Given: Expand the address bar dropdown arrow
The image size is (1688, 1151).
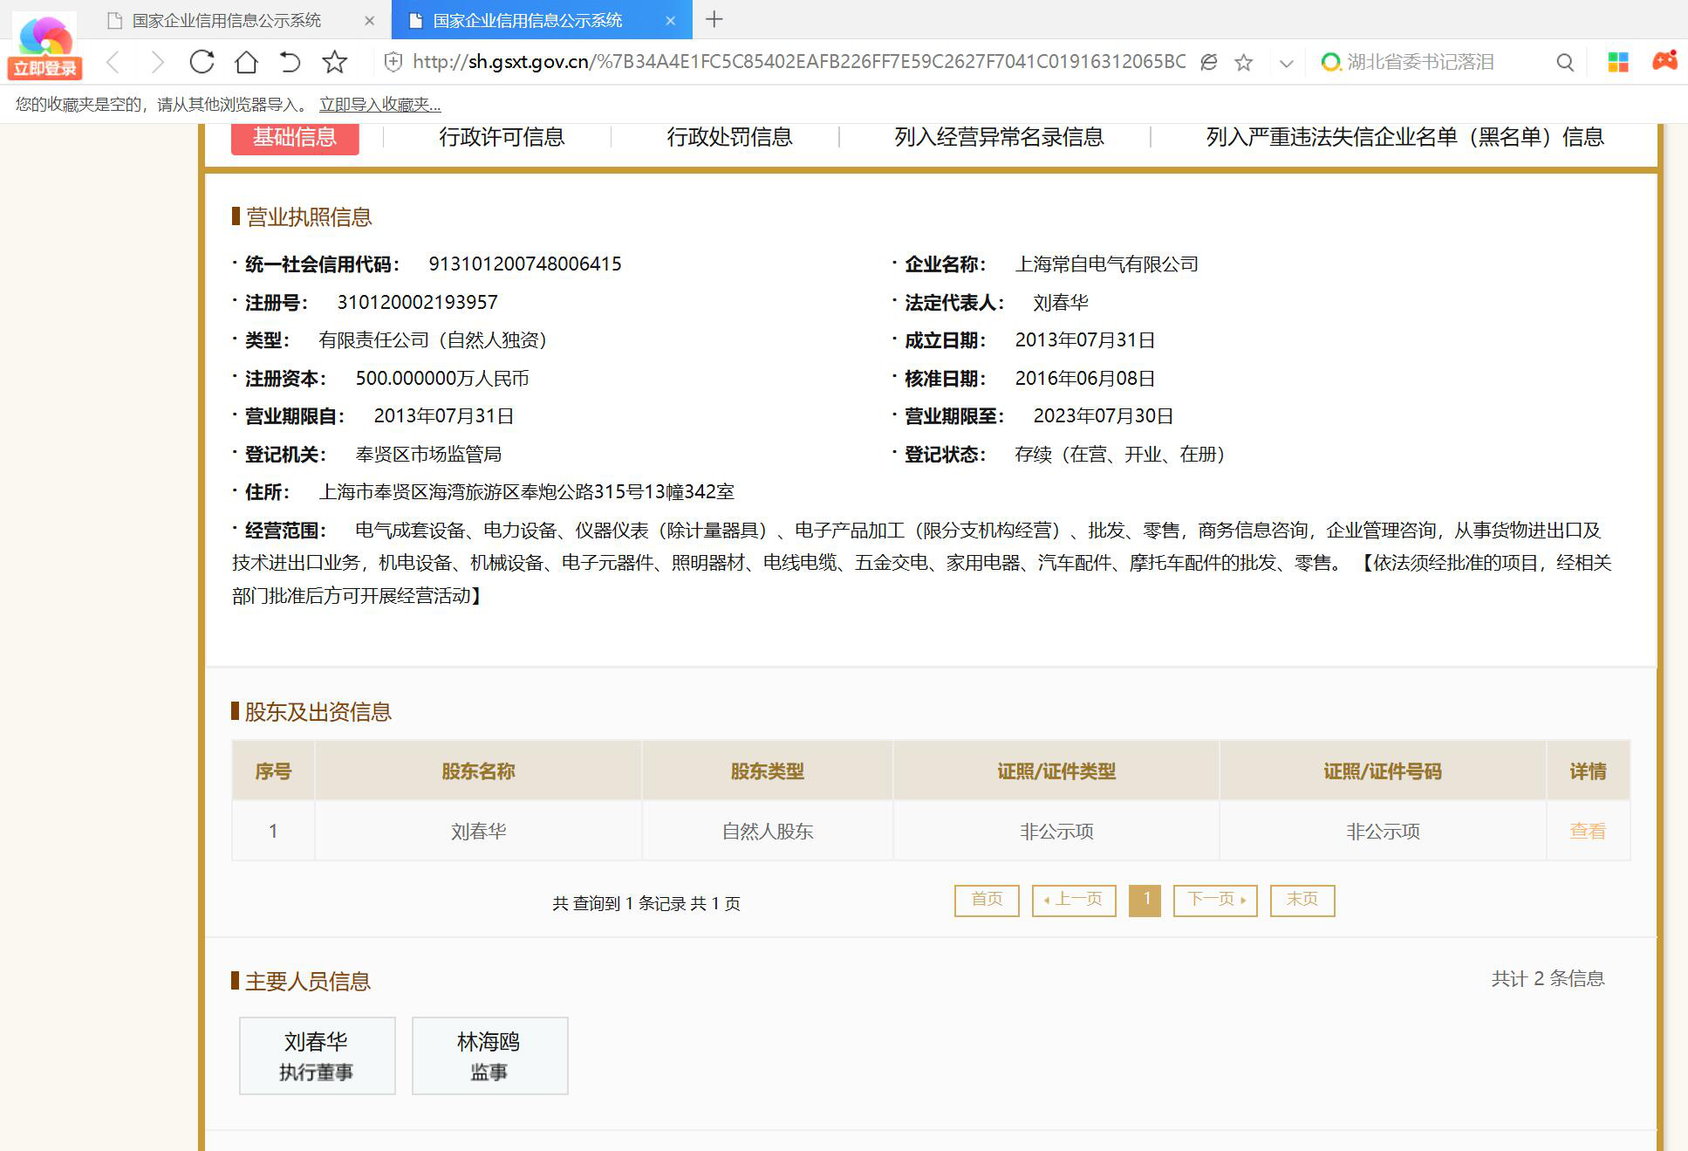Looking at the screenshot, I should [1286, 63].
